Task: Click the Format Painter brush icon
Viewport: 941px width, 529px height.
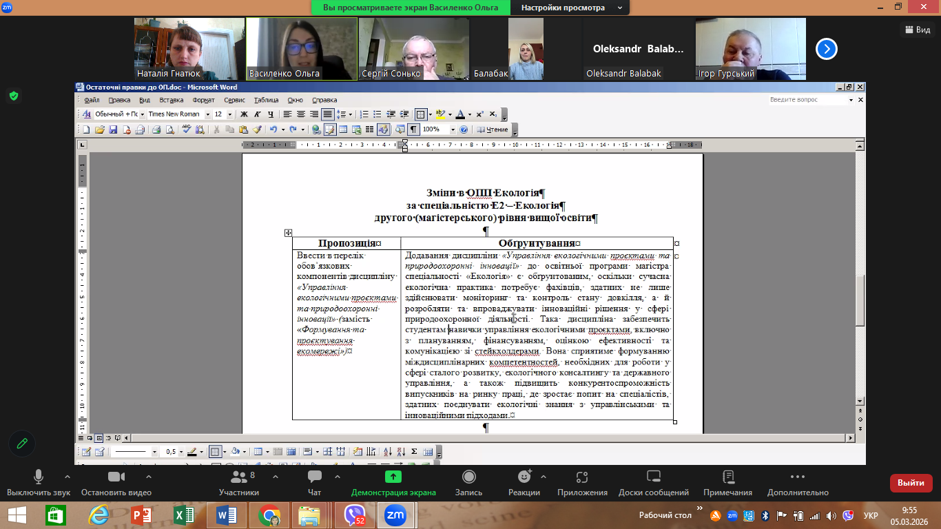Action: 257,129
